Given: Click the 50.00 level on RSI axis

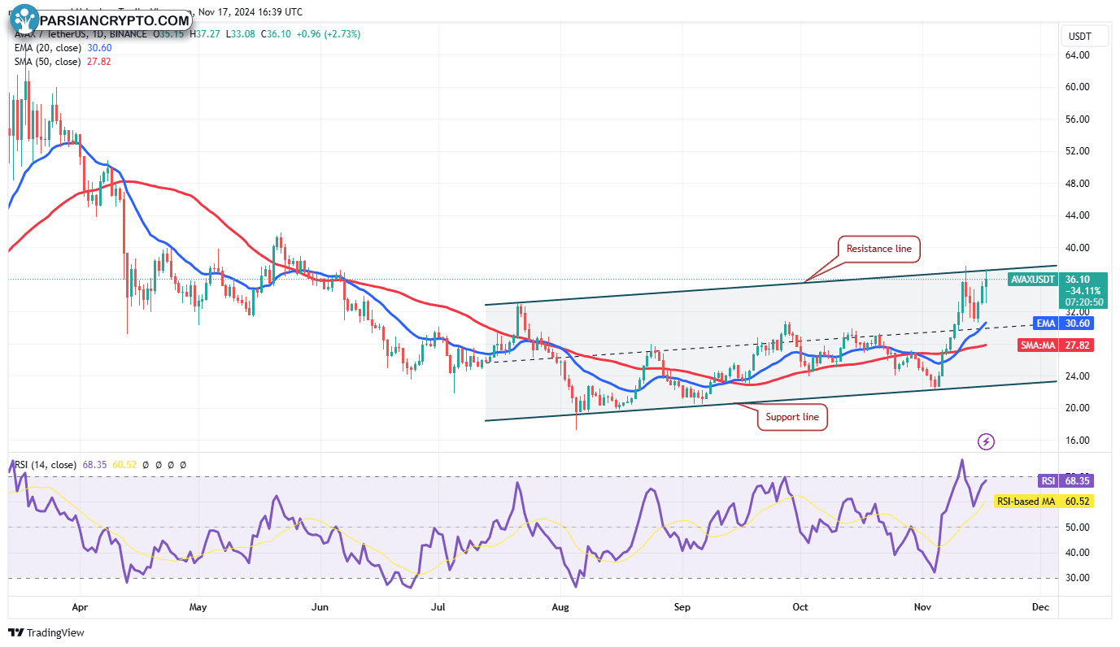Looking at the screenshot, I should tap(1079, 527).
